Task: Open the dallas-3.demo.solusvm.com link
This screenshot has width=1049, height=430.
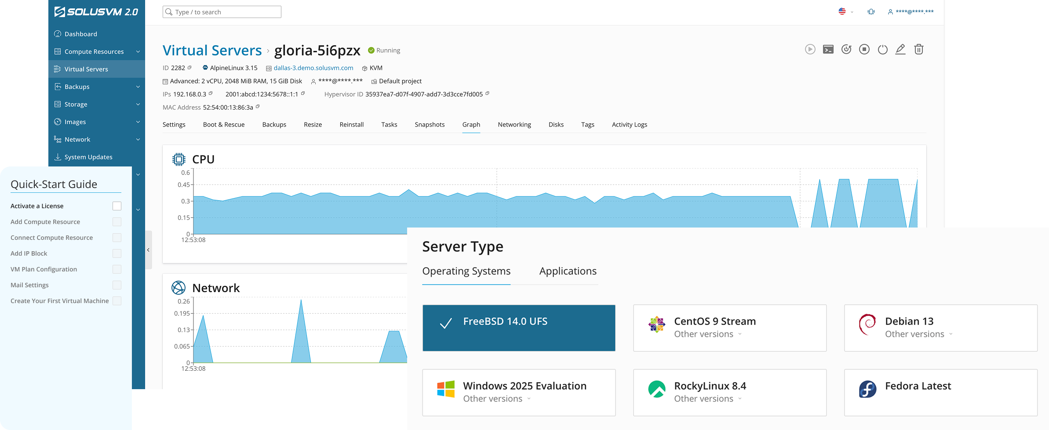Action: pyautogui.click(x=313, y=68)
